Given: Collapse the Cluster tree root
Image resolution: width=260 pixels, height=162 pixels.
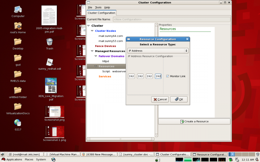Looking at the screenshot, I should tap(88, 26).
